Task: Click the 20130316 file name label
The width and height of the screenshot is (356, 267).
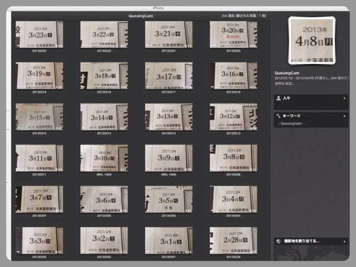Action: 234,92
